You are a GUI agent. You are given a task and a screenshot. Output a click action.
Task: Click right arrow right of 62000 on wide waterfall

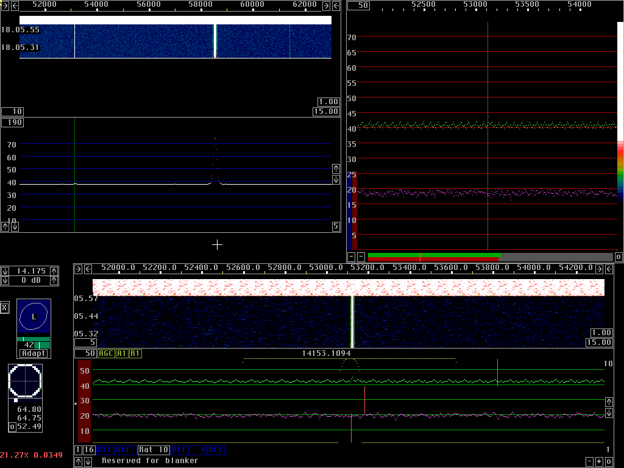pos(326,5)
